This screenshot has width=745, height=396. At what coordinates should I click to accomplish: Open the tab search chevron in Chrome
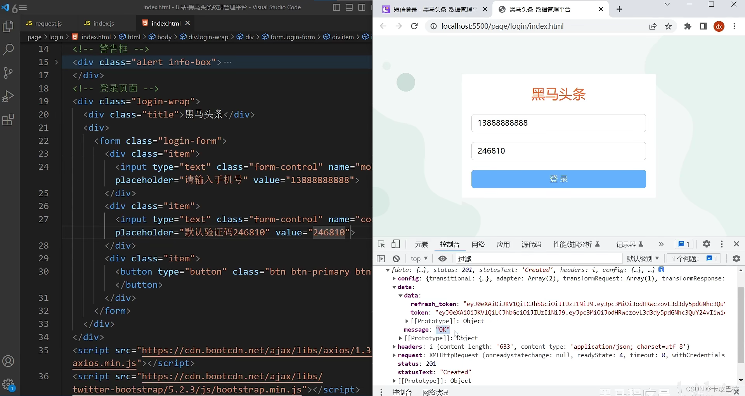[x=667, y=5]
